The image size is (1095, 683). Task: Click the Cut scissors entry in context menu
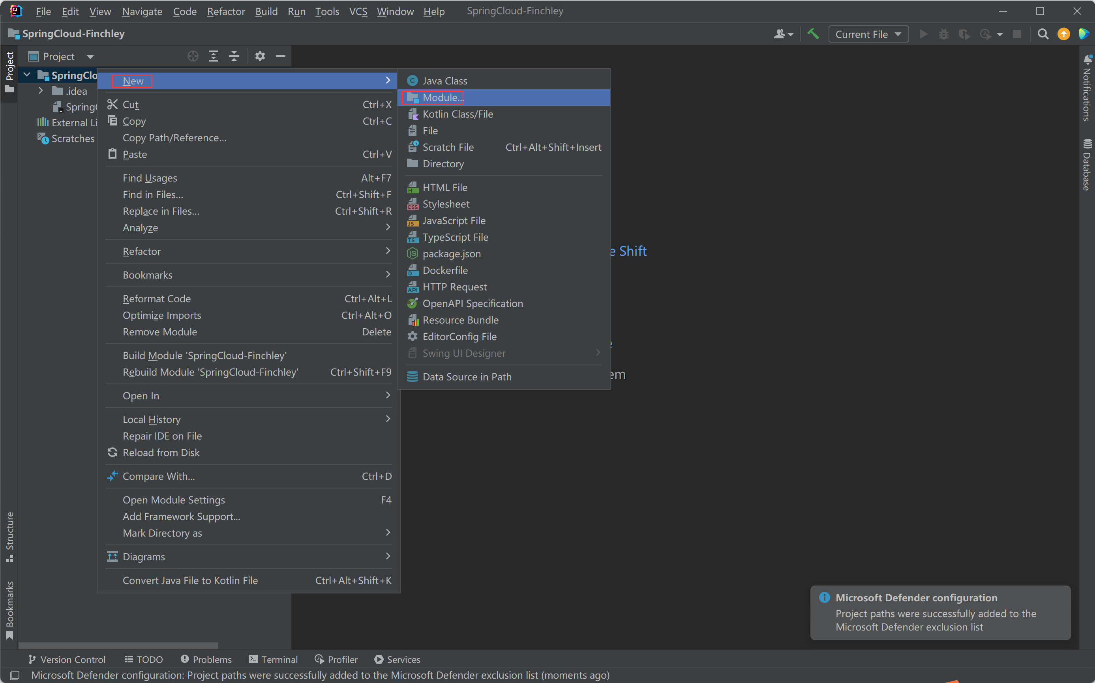(x=249, y=105)
